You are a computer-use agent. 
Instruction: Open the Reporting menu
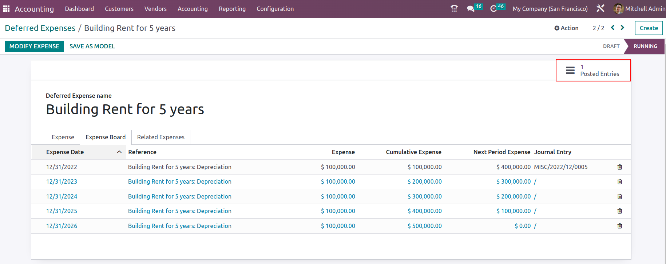tap(232, 9)
